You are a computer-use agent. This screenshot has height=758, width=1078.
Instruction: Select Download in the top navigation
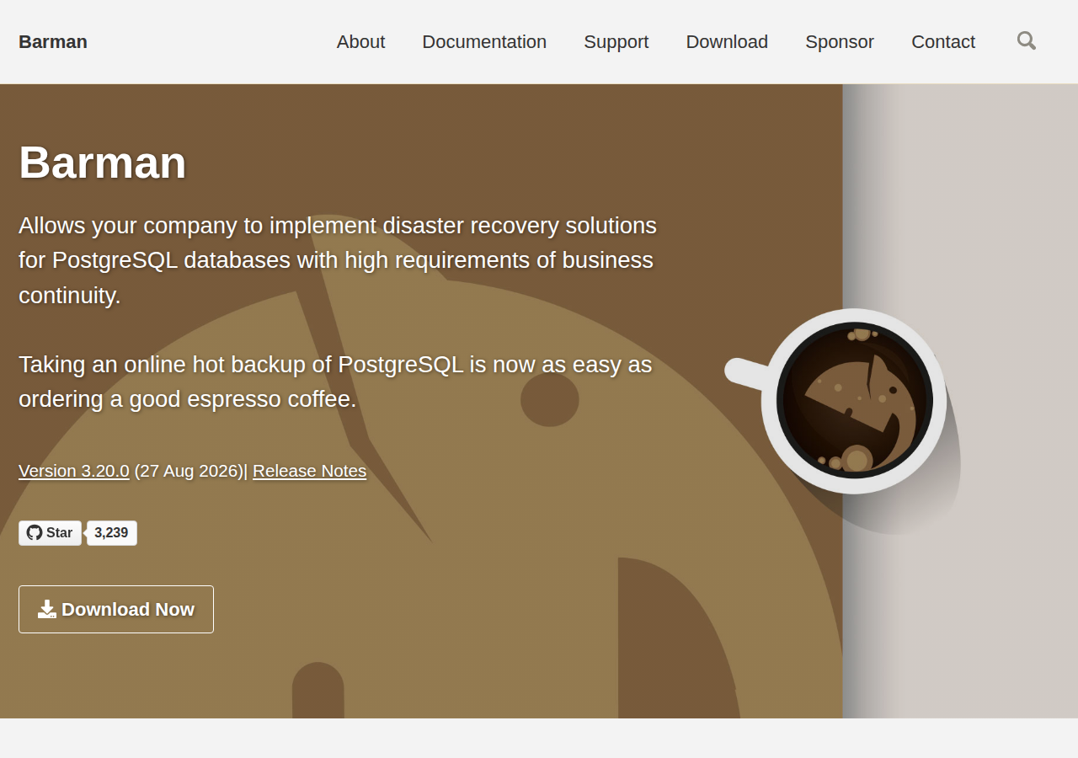tap(727, 41)
